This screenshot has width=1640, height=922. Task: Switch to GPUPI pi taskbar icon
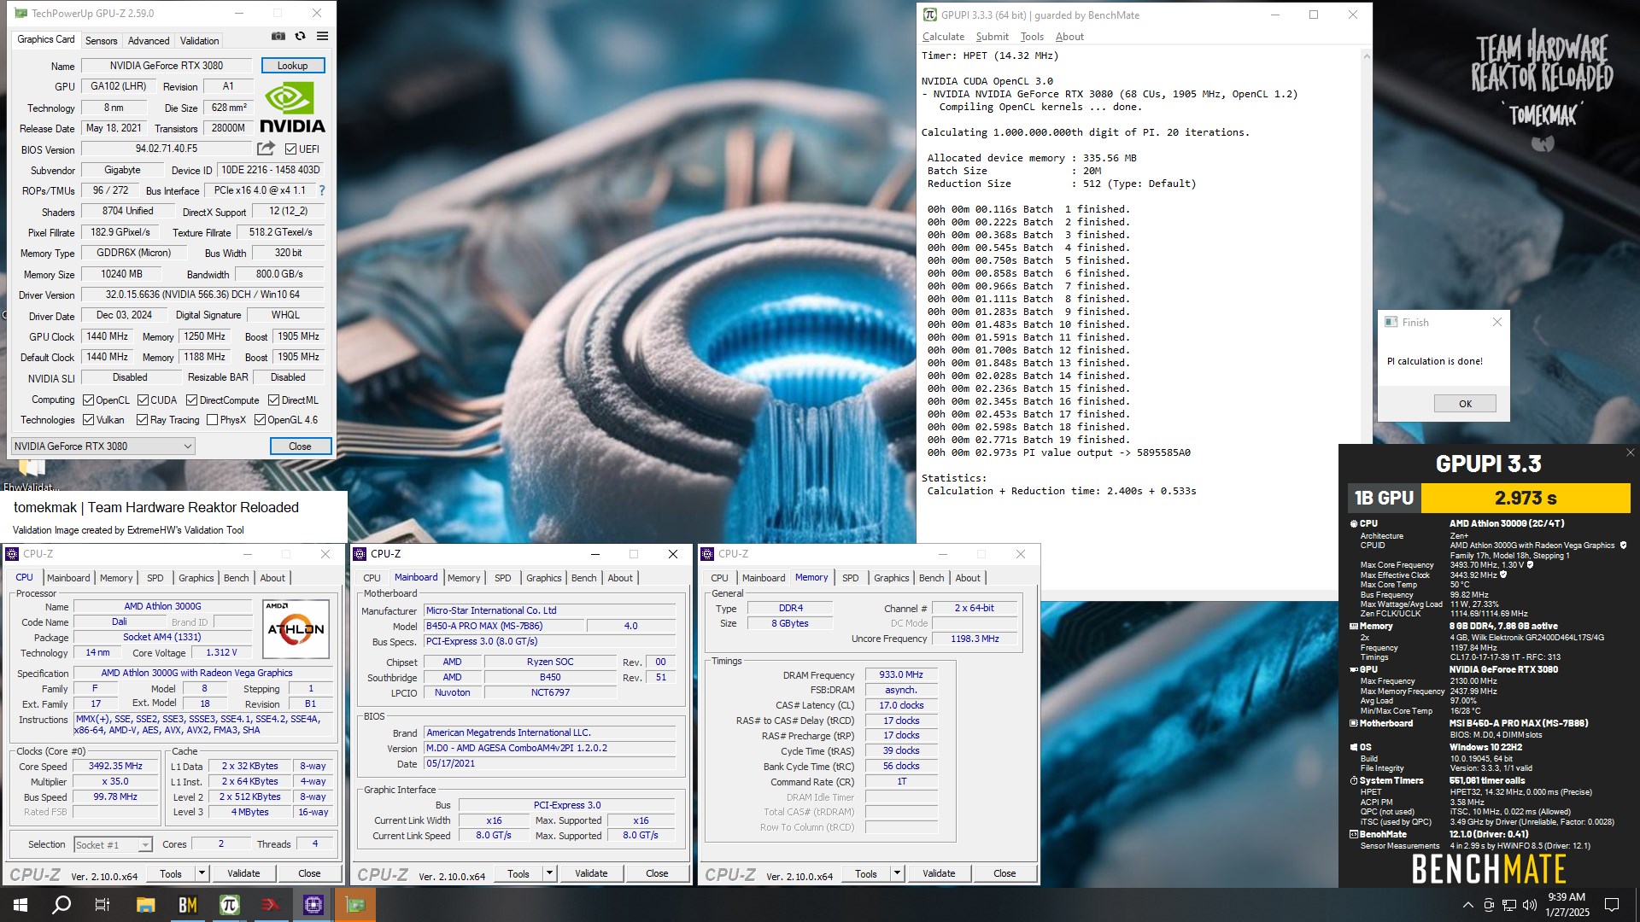click(x=229, y=905)
